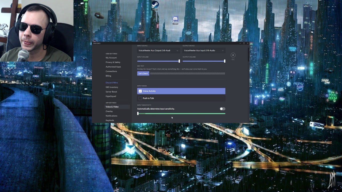342x192 pixels.
Task: Select the Voice Activity input mode row
Action: click(x=181, y=91)
